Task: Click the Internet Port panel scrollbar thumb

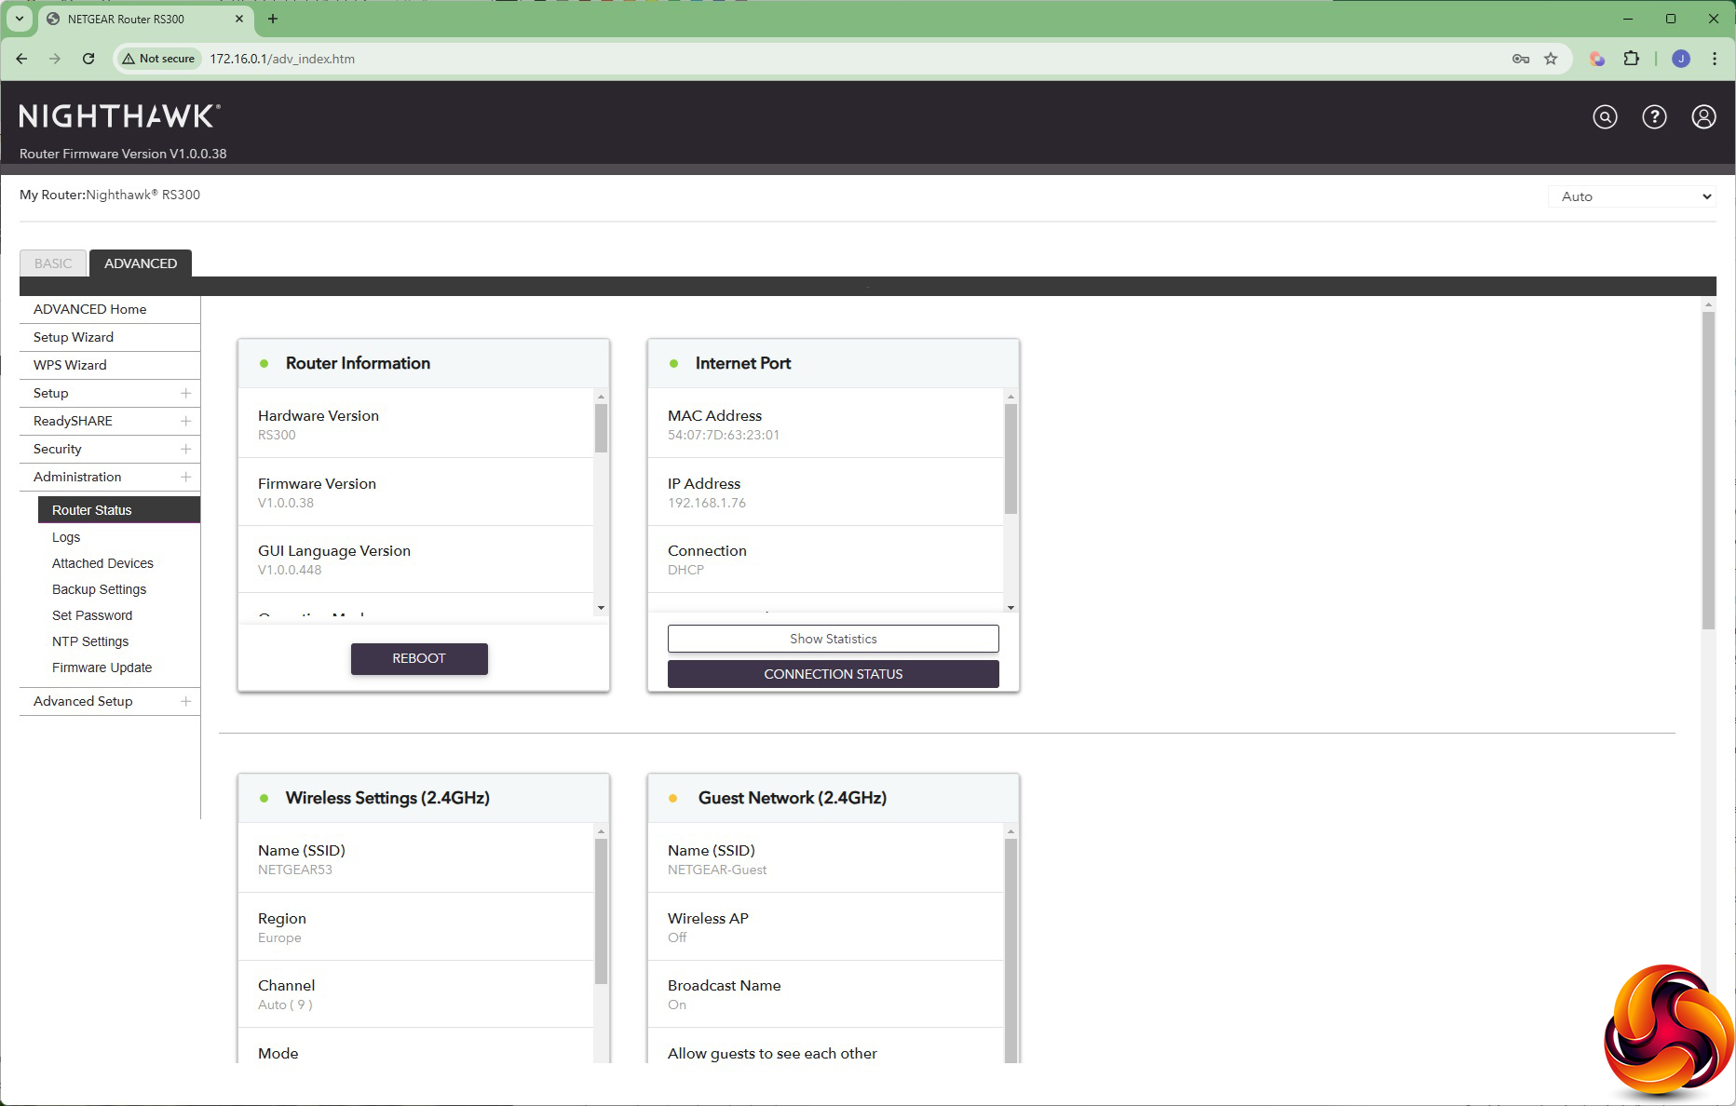Action: click(x=1010, y=459)
